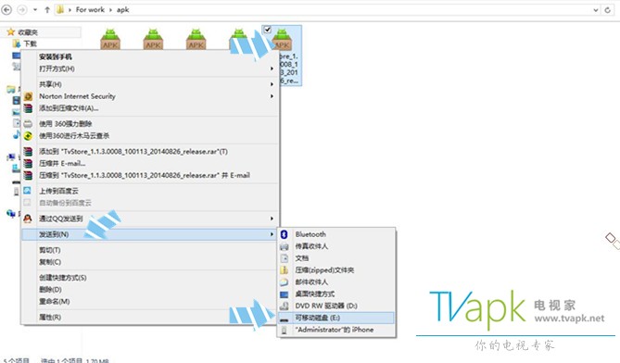Click mail recipient icon
This screenshot has width=620, height=363.
(x=284, y=282)
